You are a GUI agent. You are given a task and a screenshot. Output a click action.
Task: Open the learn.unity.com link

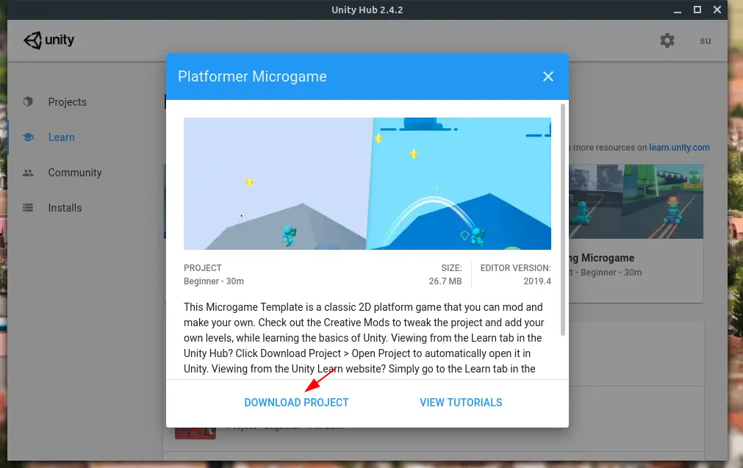[679, 148]
